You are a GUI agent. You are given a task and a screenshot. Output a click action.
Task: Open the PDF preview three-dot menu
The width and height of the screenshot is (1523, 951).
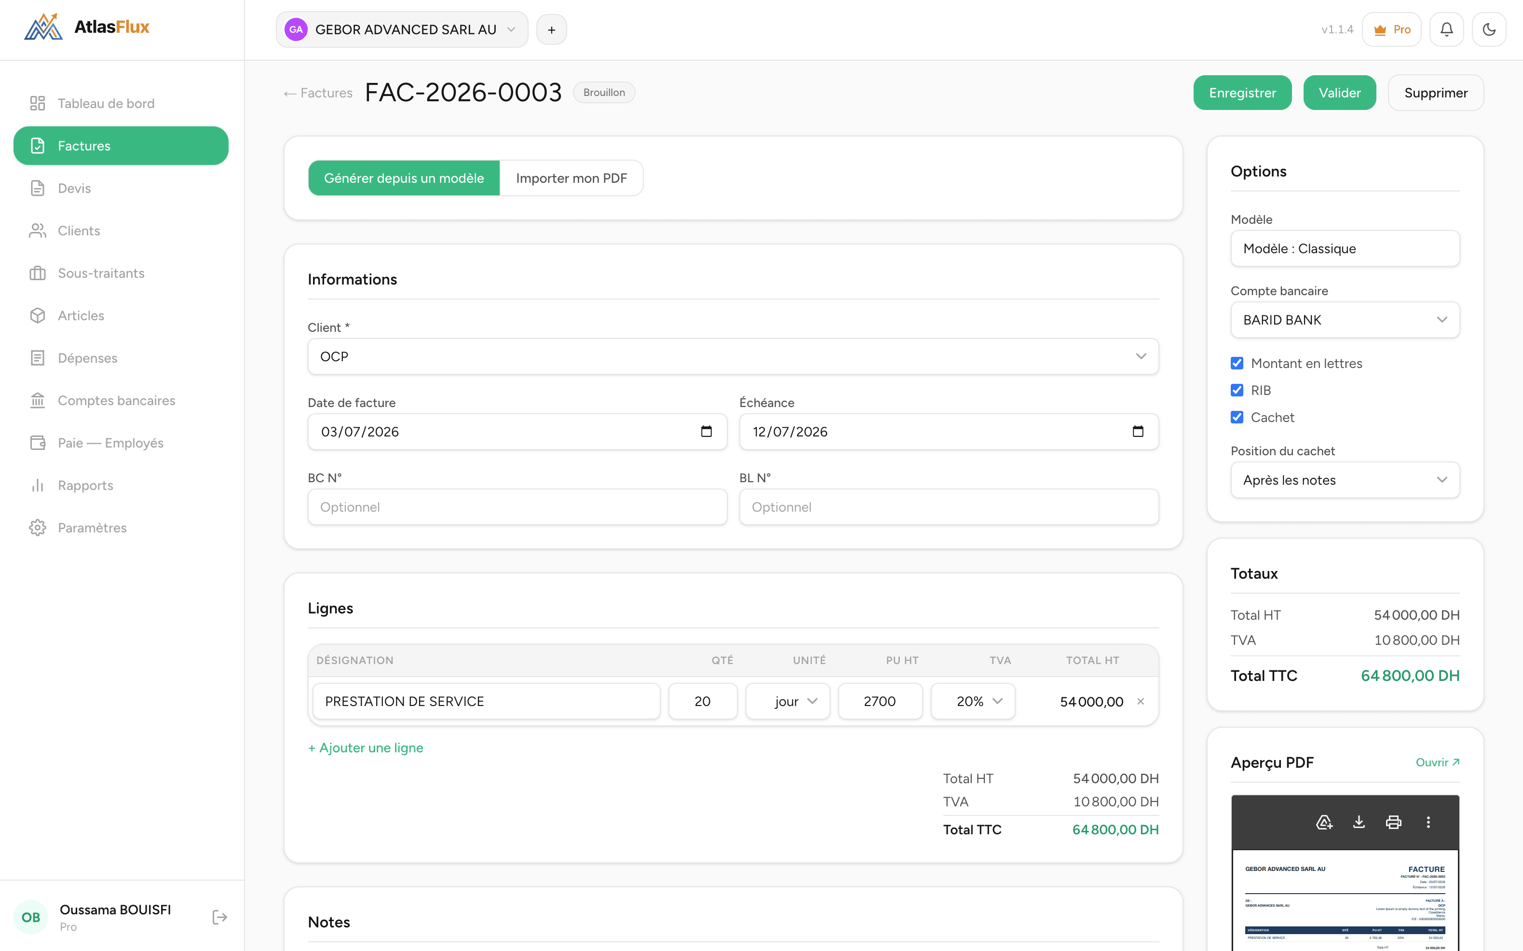[x=1428, y=822]
